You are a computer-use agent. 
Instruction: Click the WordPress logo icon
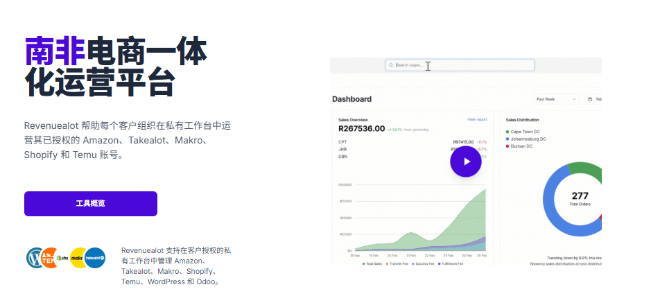pyautogui.click(x=35, y=258)
